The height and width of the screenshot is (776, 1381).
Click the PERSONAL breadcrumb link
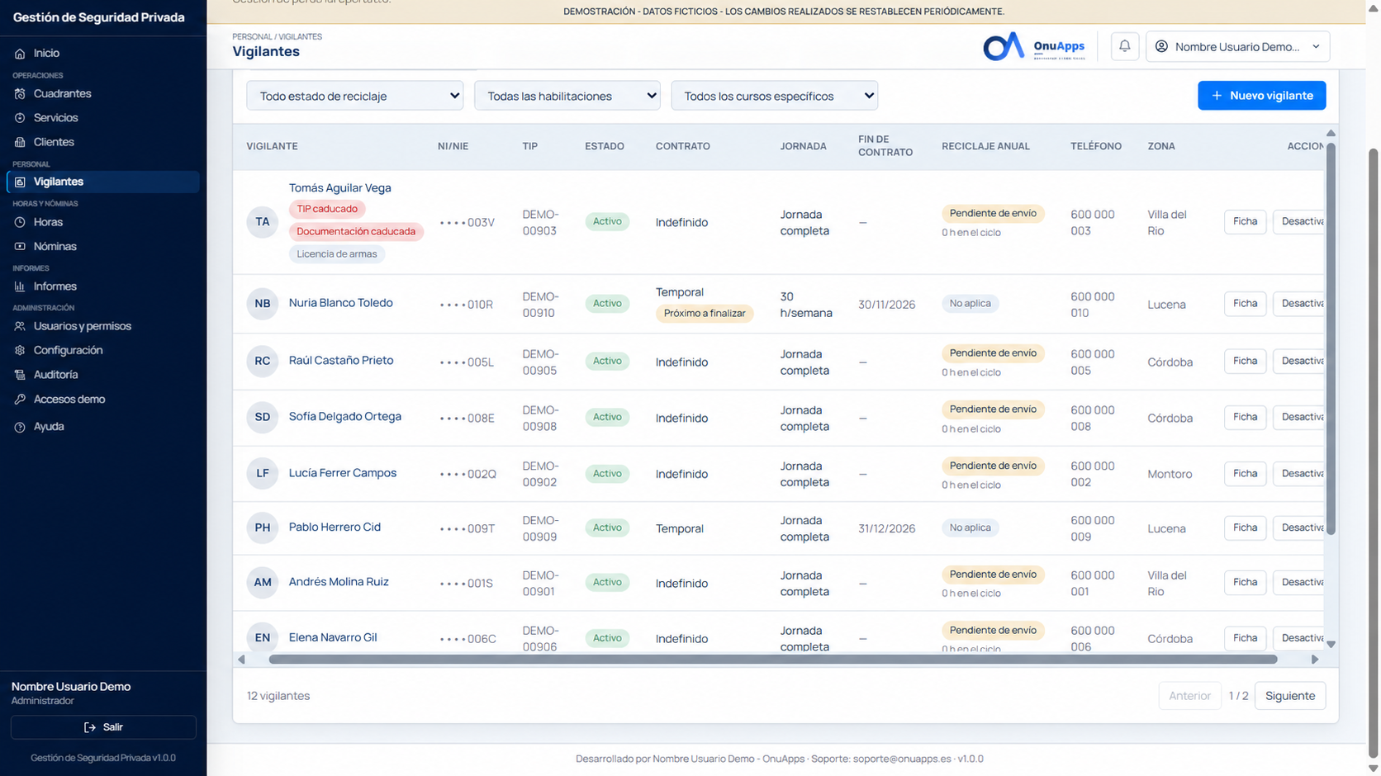coord(252,37)
